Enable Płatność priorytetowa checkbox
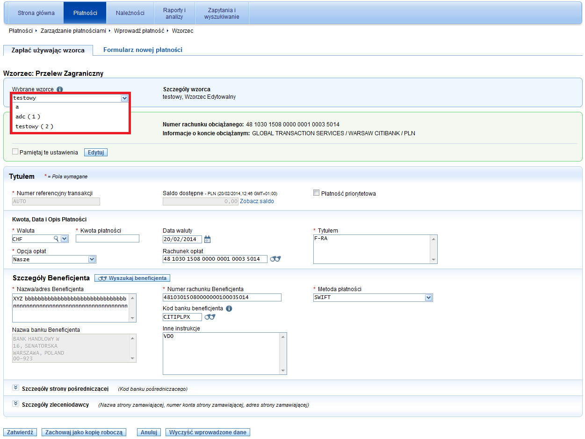Viewport: 585px width, 439px height. pyautogui.click(x=317, y=193)
